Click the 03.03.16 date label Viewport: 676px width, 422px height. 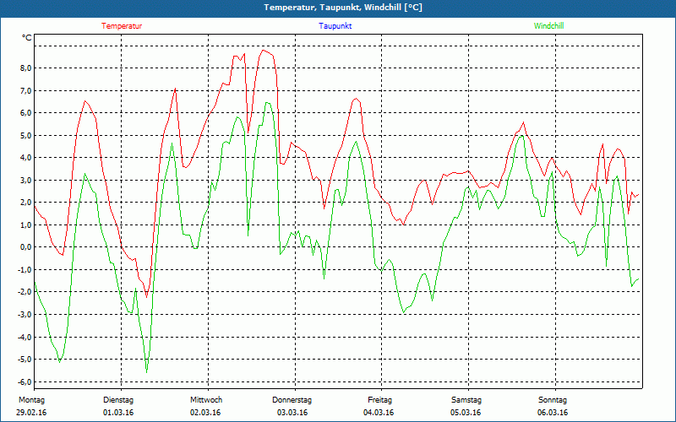point(292,413)
